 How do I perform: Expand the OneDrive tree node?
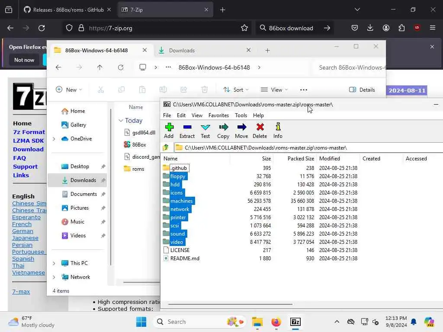[x=54, y=139]
